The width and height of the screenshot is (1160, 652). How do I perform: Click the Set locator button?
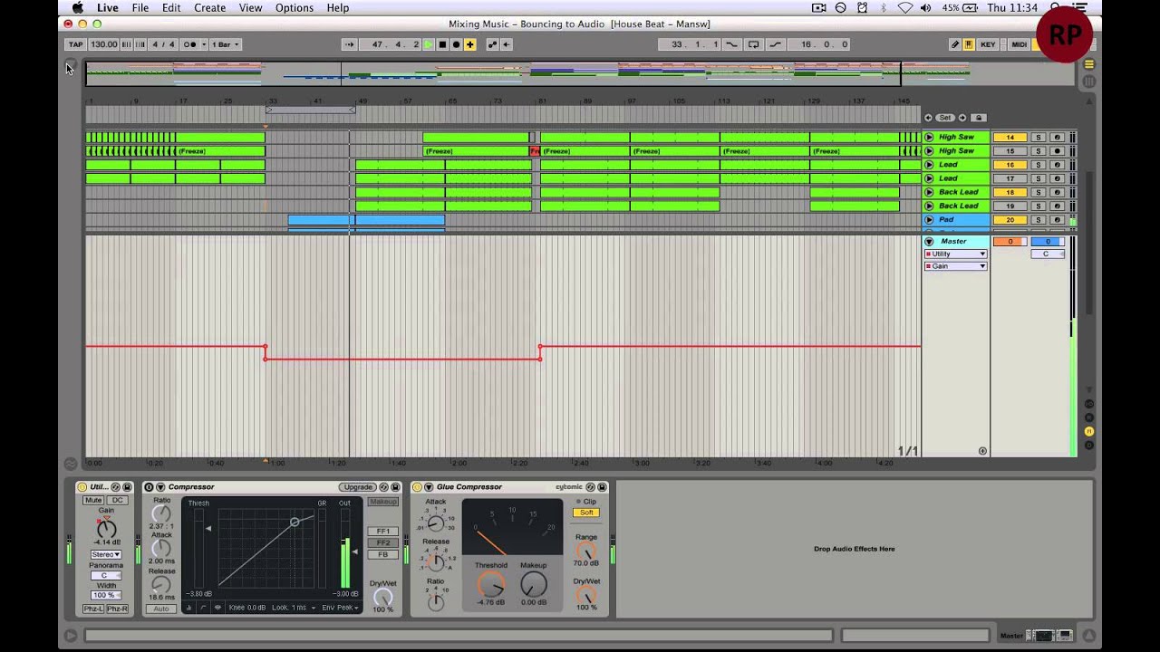(945, 118)
